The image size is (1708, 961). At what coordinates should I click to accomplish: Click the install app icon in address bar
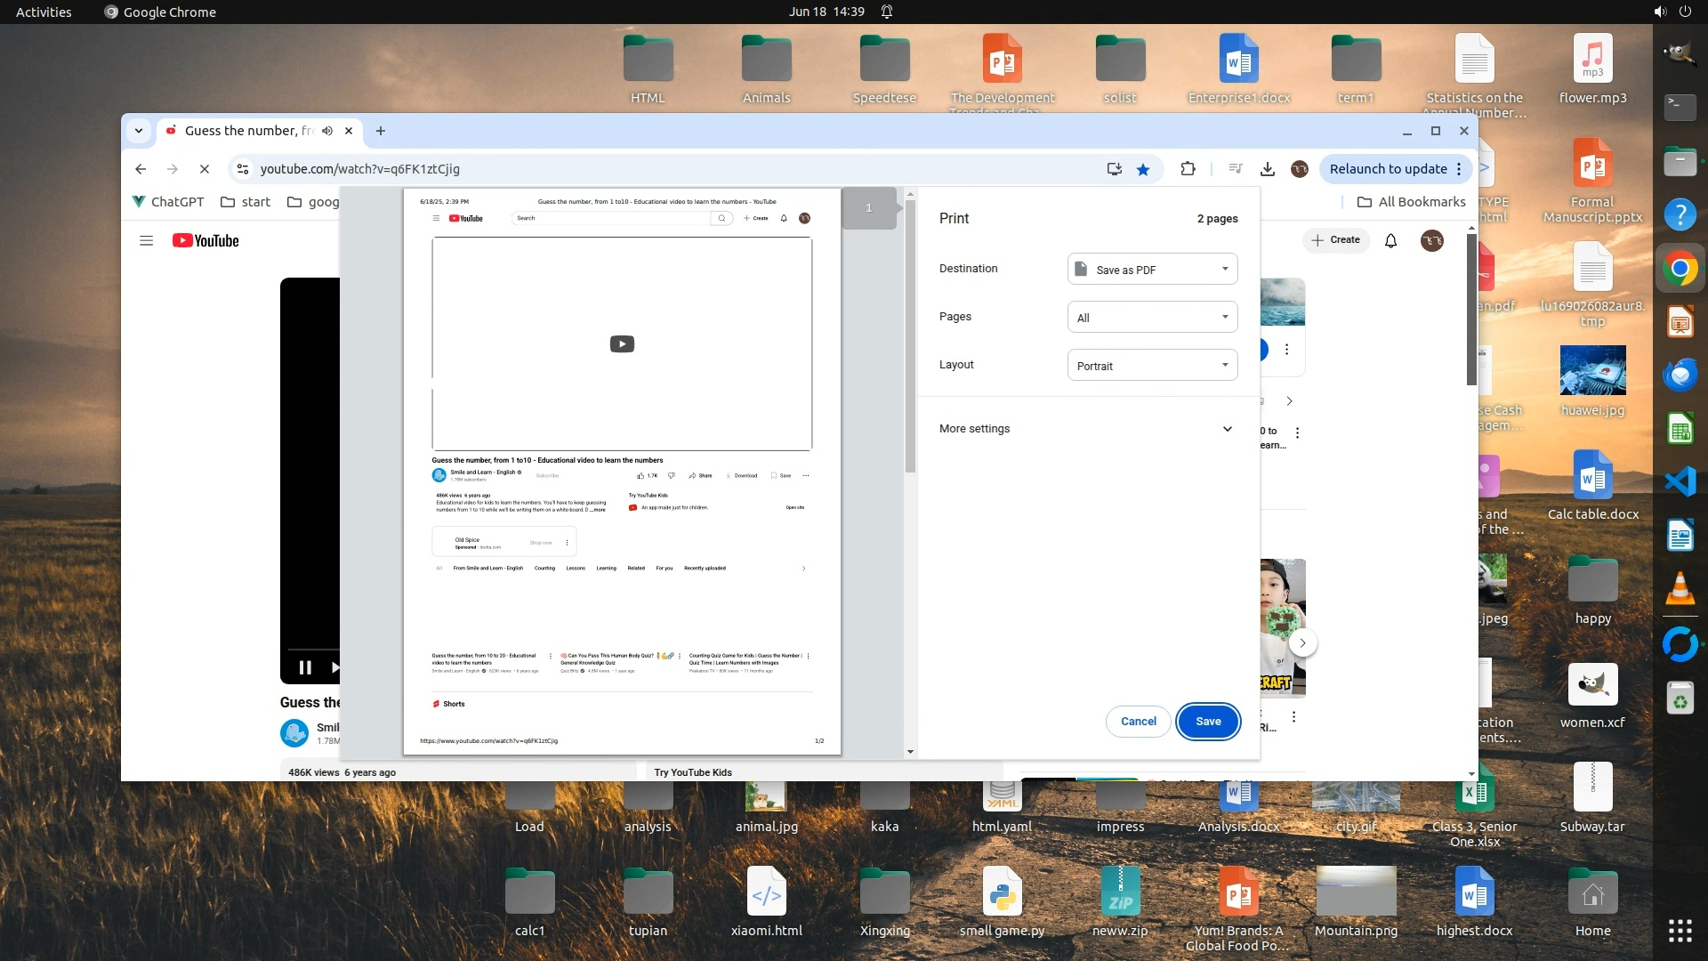[x=1114, y=169]
